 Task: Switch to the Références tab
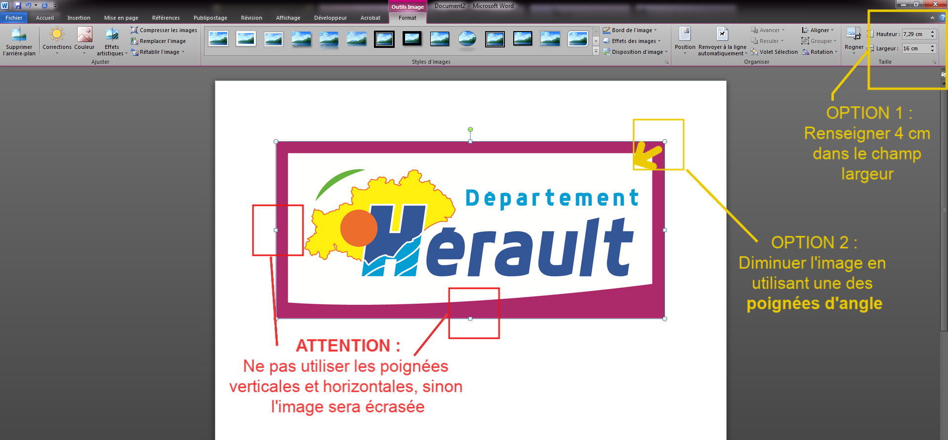tap(166, 18)
